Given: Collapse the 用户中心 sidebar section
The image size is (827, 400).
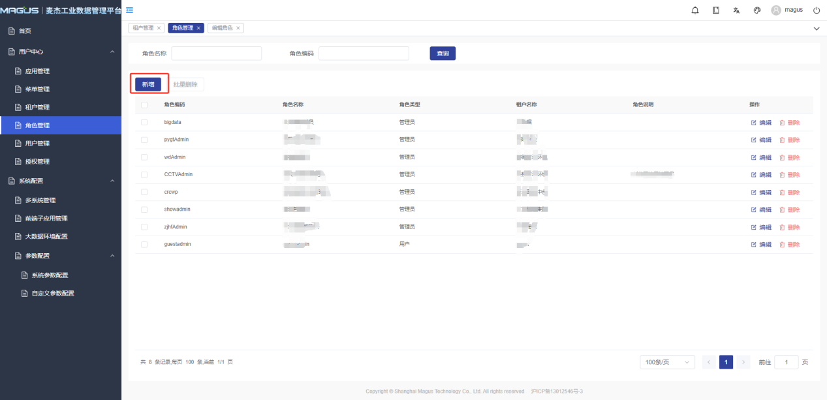Looking at the screenshot, I should tap(112, 52).
